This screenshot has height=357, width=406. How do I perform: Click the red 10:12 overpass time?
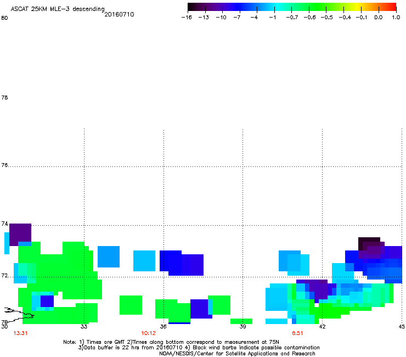click(x=148, y=333)
